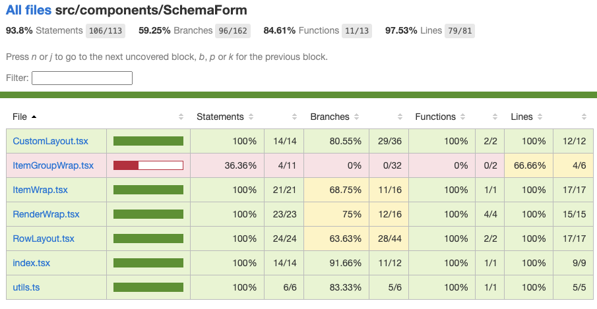
Task: Open utils.ts file link
Action: tap(26, 287)
